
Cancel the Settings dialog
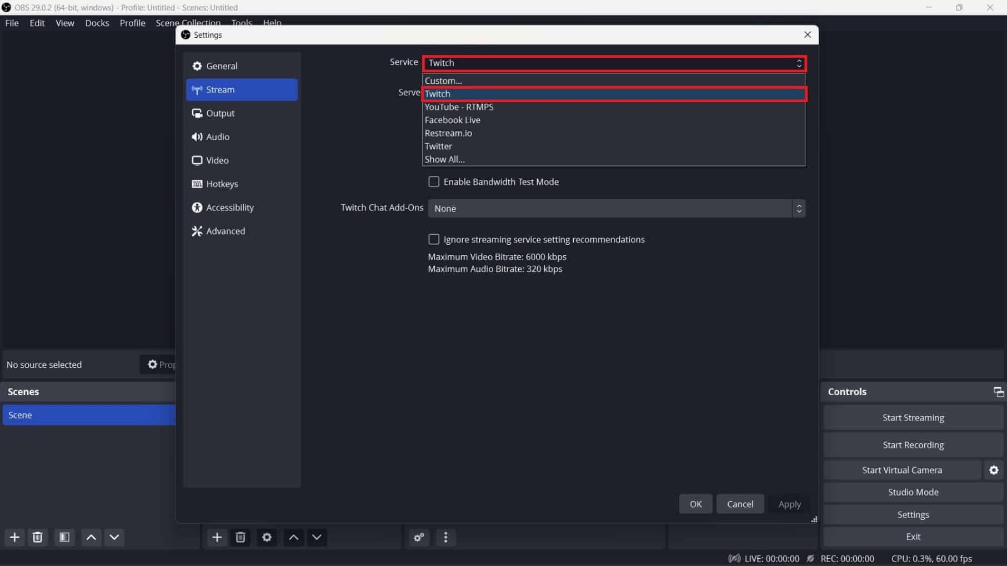pos(740,504)
